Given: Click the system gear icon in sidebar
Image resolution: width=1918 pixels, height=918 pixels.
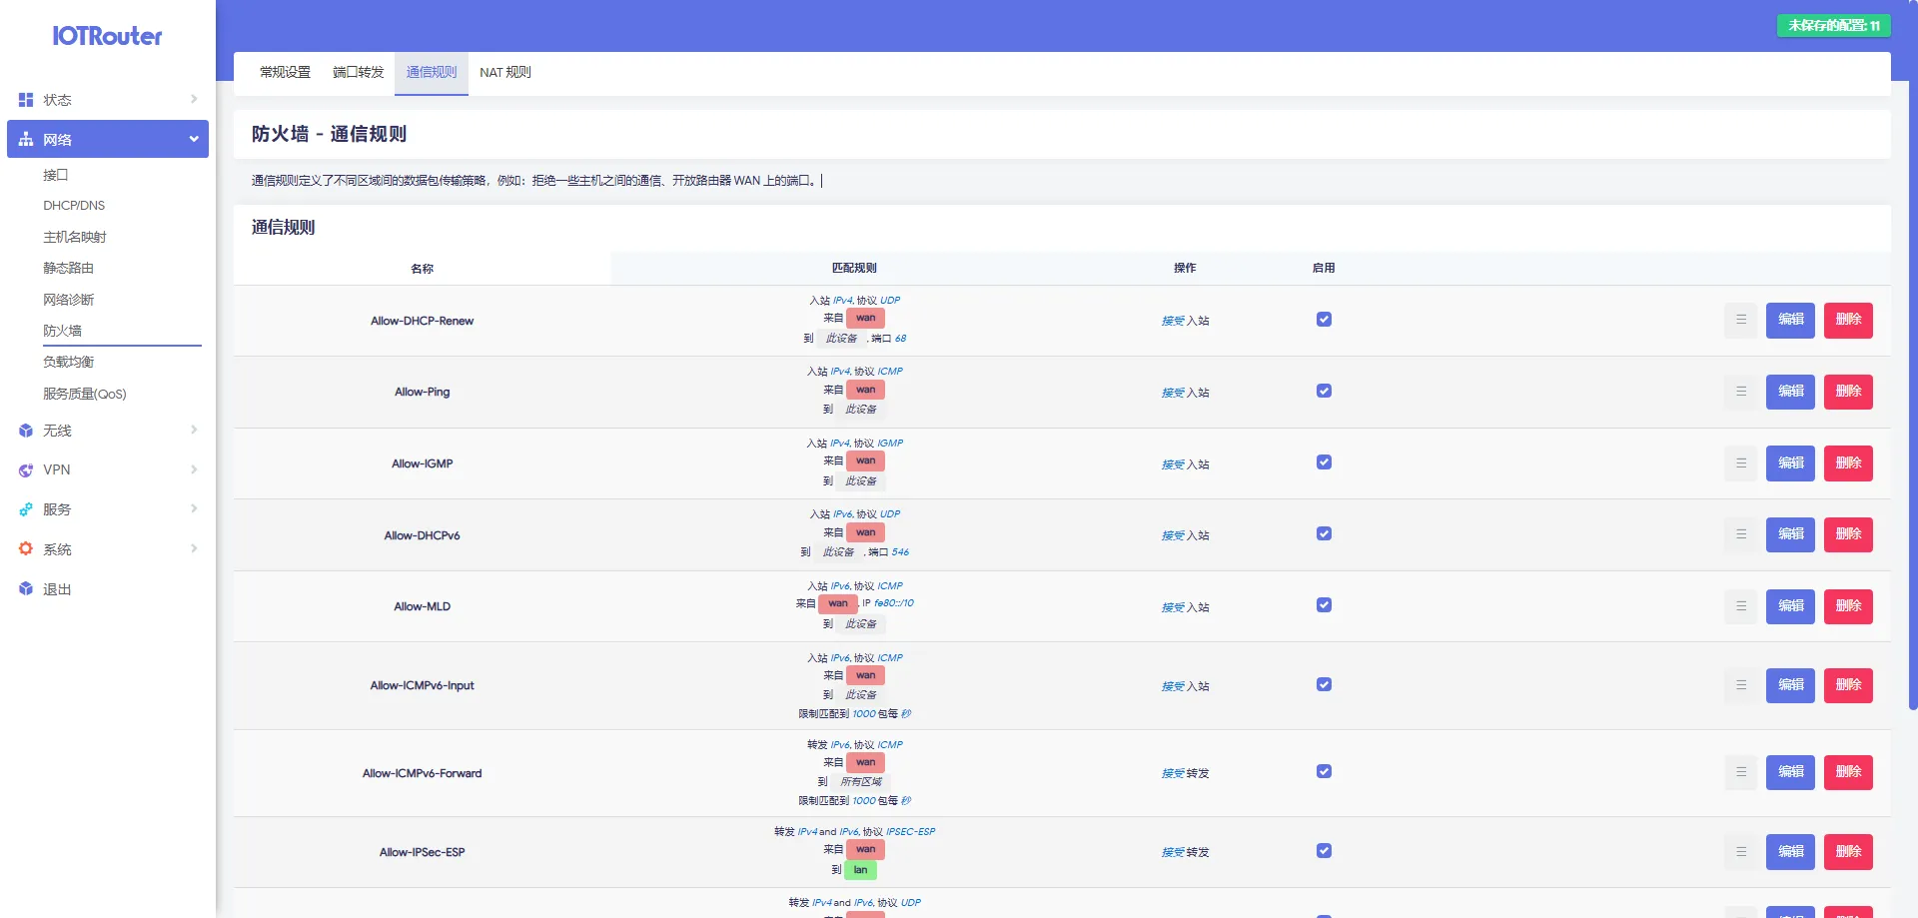Looking at the screenshot, I should 26,549.
